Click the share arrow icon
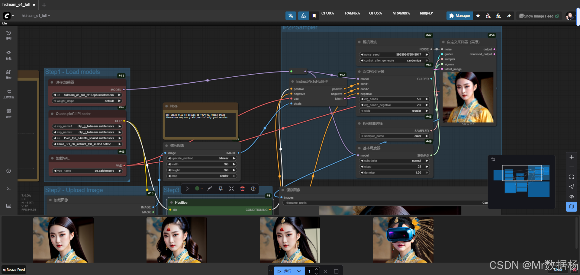Image resolution: width=580 pixels, height=275 pixels. (509, 16)
